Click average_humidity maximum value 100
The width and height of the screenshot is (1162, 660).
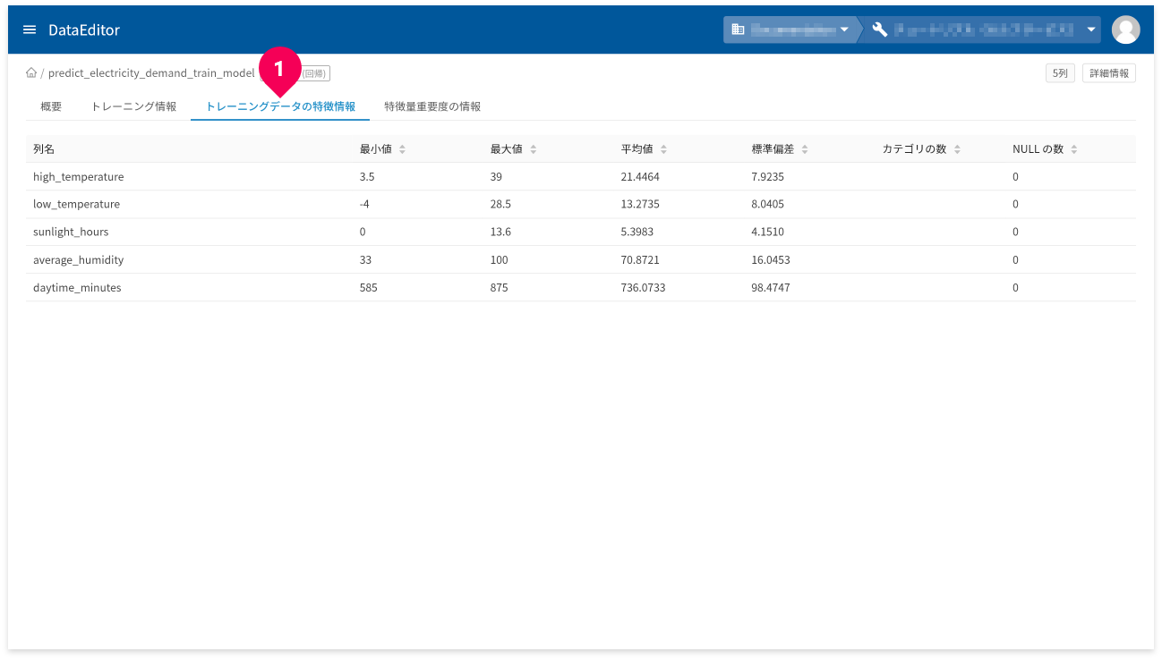point(499,260)
